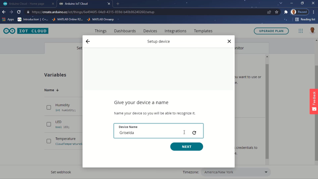Click the NEXT button
The image size is (318, 179).
coord(187,147)
